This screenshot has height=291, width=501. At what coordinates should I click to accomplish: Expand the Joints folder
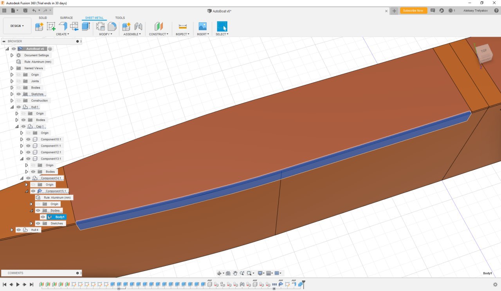[12, 81]
